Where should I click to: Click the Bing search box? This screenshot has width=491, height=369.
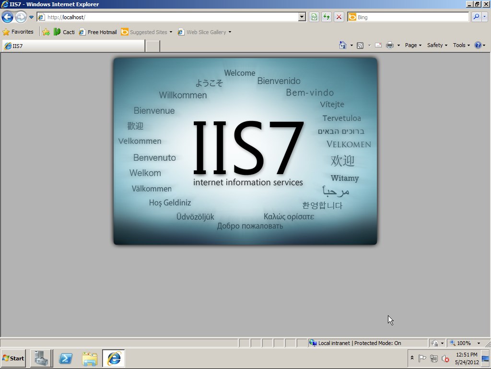pyautogui.click(x=408, y=17)
